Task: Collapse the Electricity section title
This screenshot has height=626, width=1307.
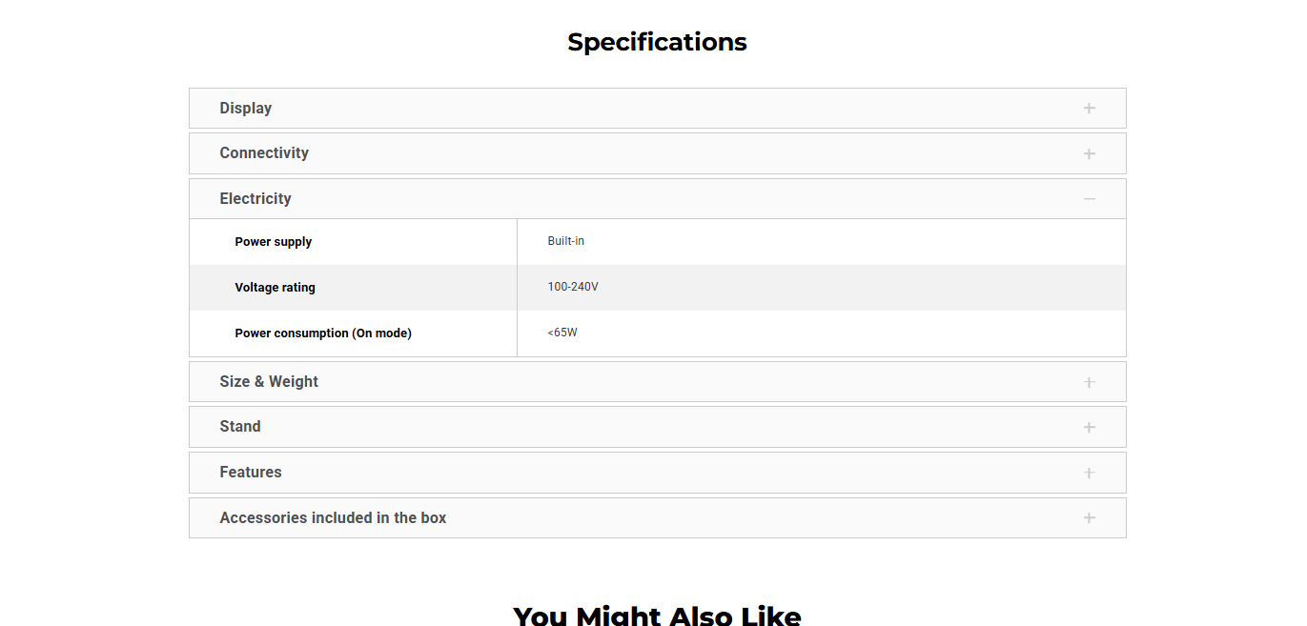Action: pos(255,199)
